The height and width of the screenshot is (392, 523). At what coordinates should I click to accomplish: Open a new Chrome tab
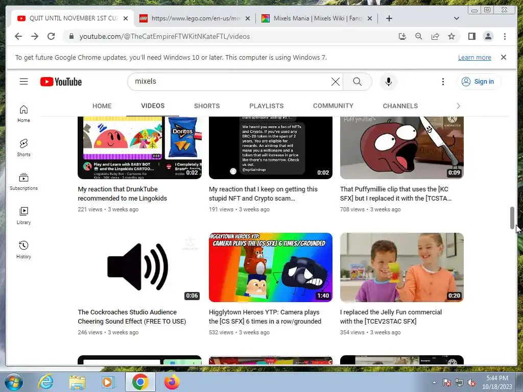tap(389, 18)
